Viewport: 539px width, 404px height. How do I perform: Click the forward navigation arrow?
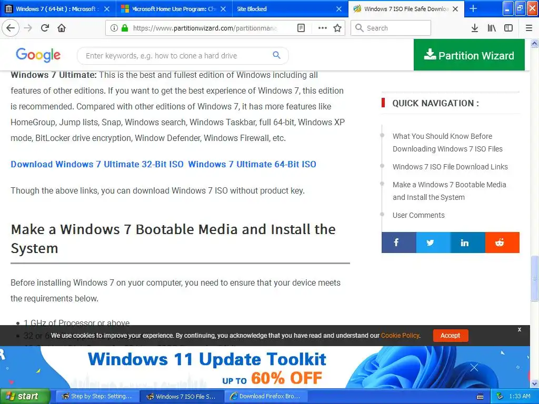point(28,28)
